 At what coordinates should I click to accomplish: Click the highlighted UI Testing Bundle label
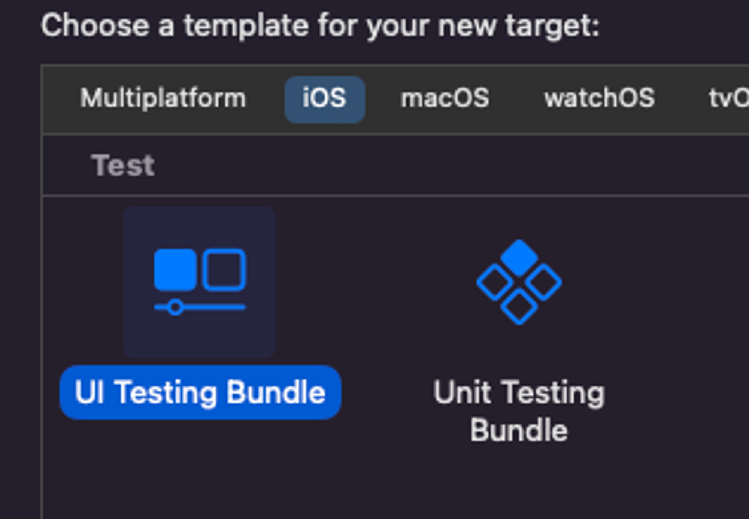click(x=200, y=392)
